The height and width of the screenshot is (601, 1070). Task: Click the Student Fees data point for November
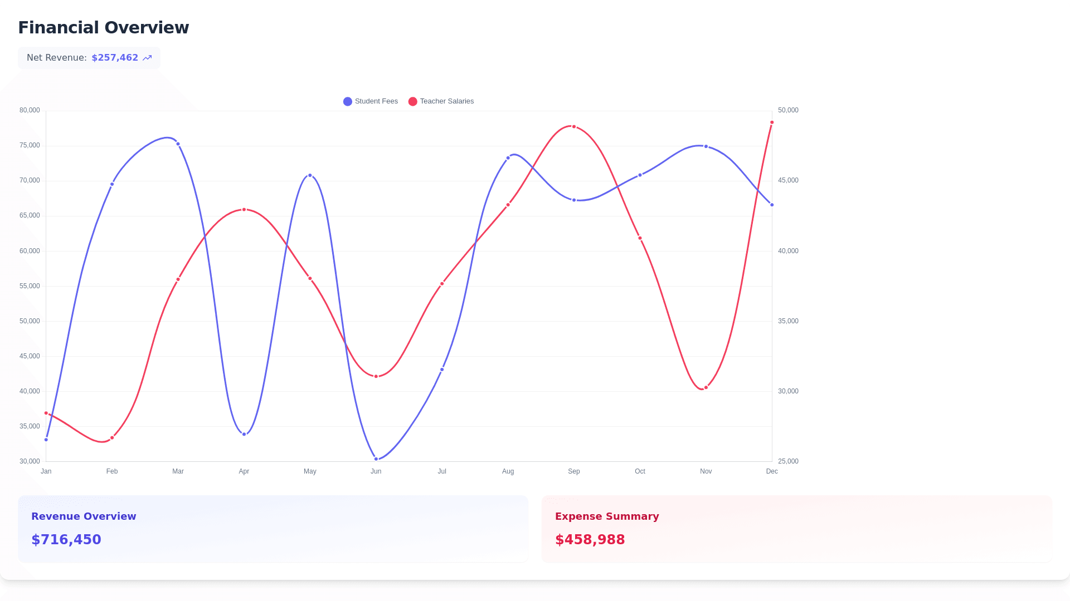[706, 147]
